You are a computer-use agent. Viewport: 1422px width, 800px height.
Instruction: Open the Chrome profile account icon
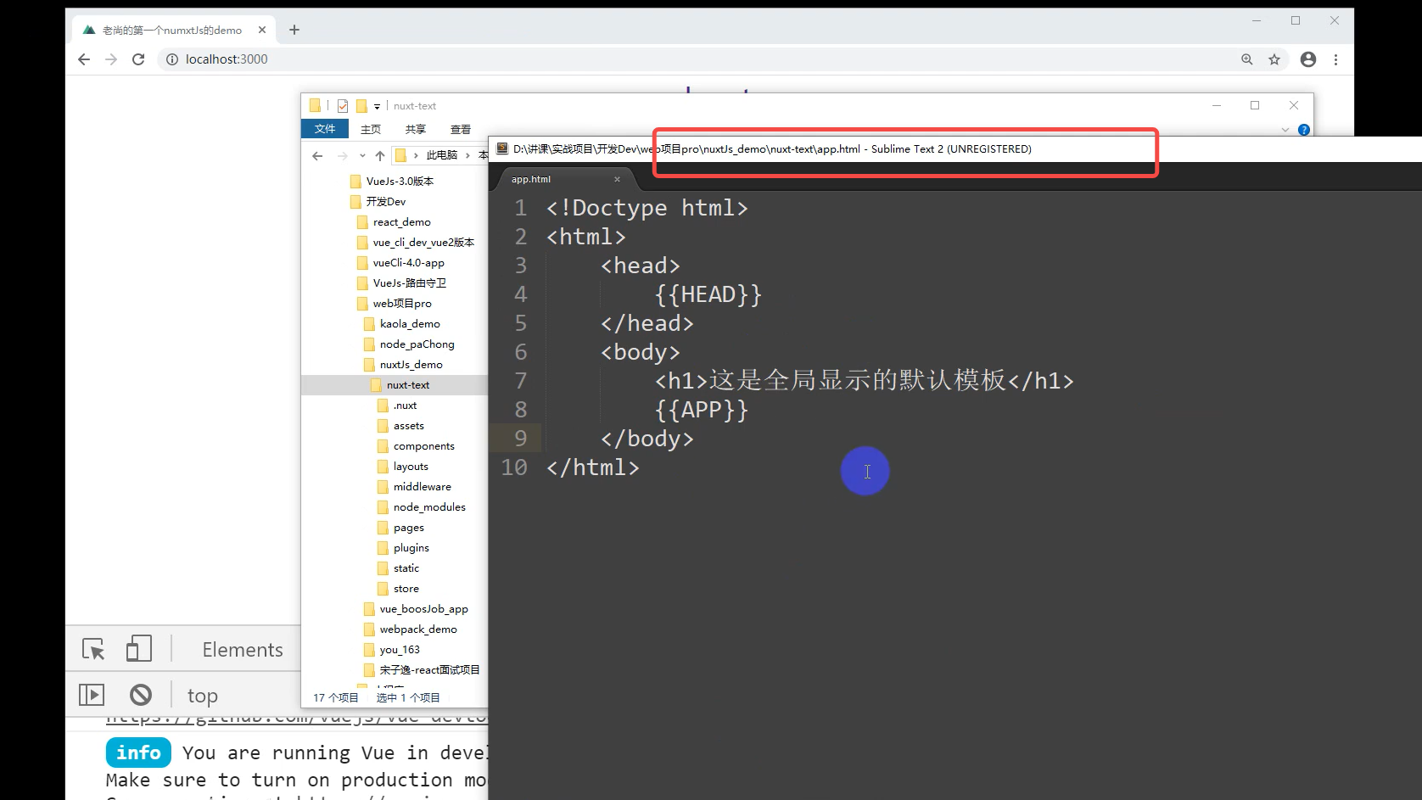click(1307, 59)
